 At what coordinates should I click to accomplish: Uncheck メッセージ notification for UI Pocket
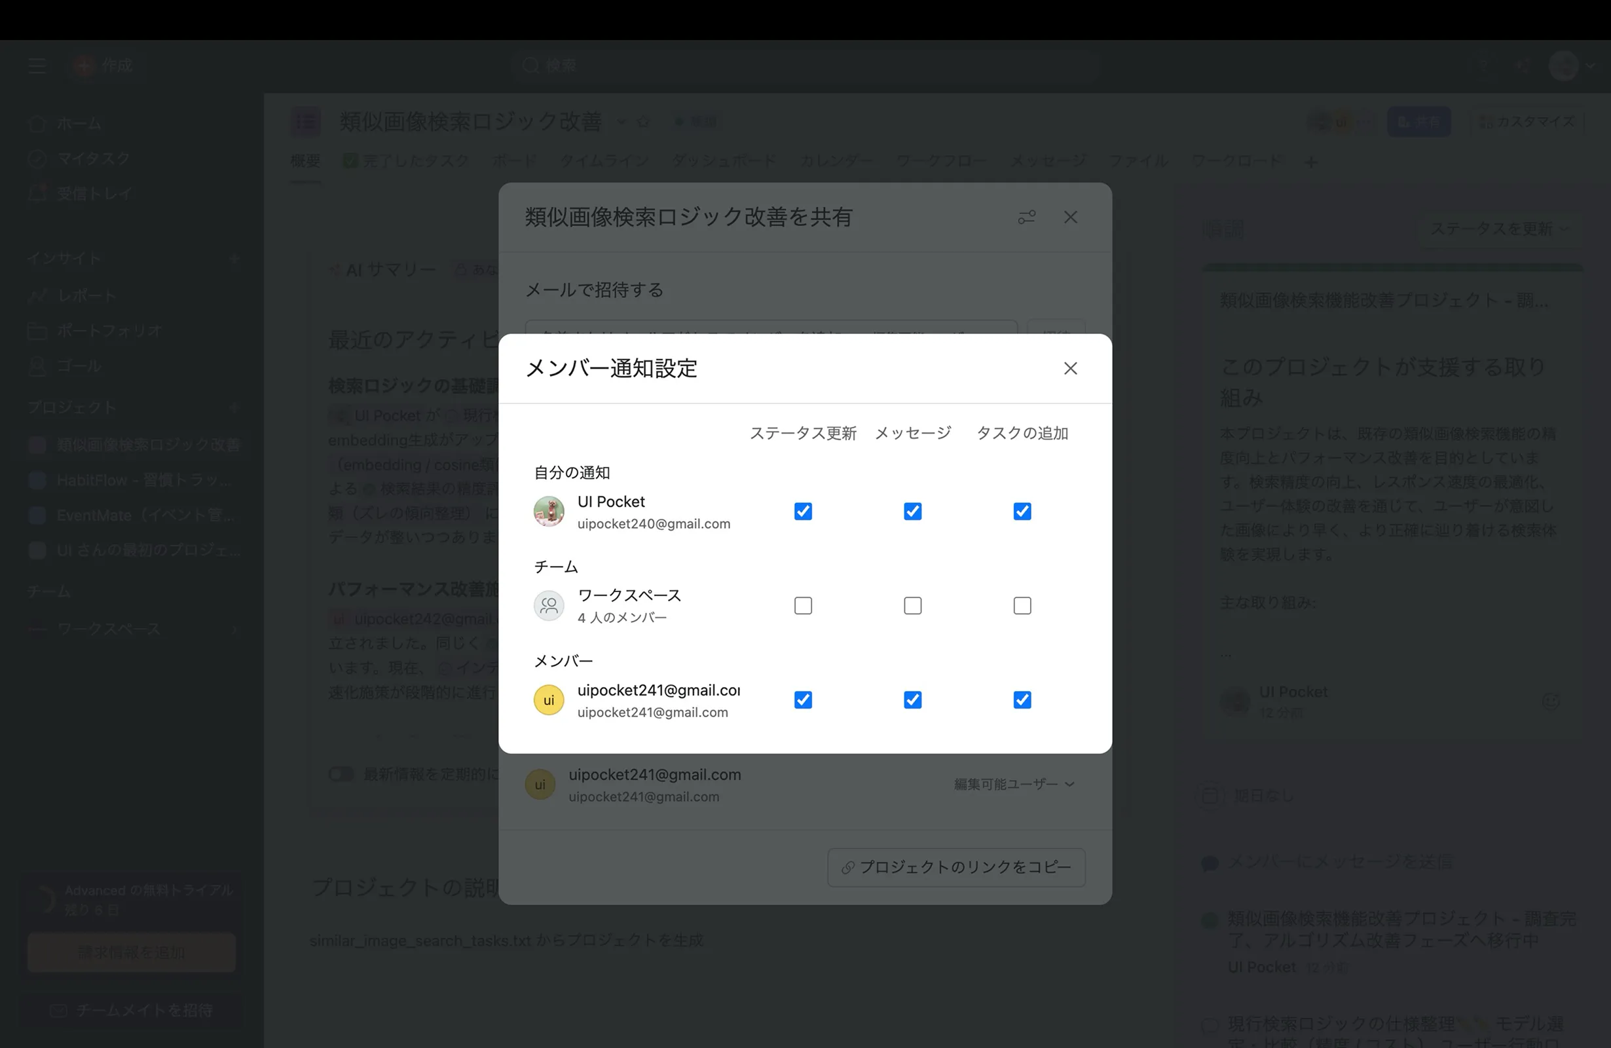point(912,511)
